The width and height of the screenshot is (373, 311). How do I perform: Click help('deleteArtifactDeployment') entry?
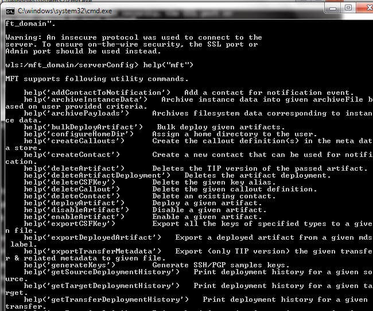tap(97, 175)
